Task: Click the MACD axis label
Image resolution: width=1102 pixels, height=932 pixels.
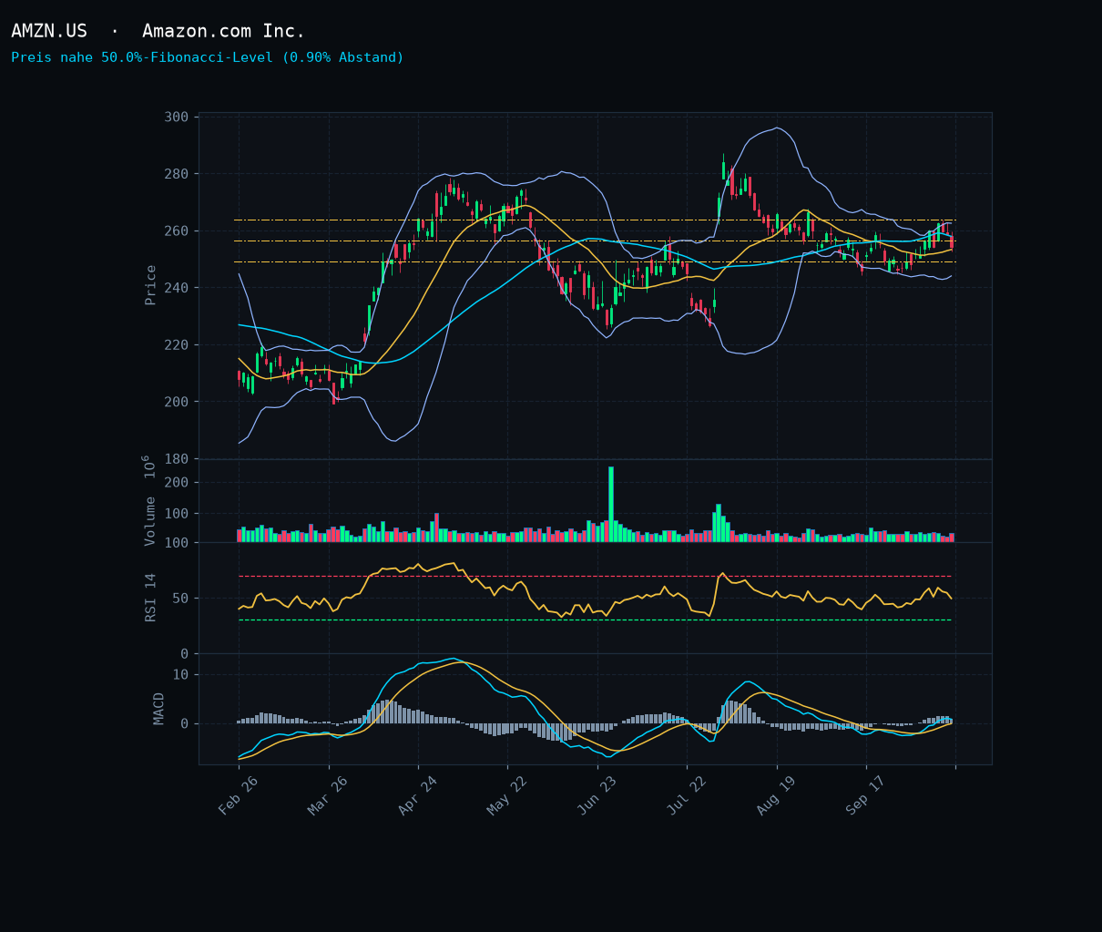Action: 159,709
